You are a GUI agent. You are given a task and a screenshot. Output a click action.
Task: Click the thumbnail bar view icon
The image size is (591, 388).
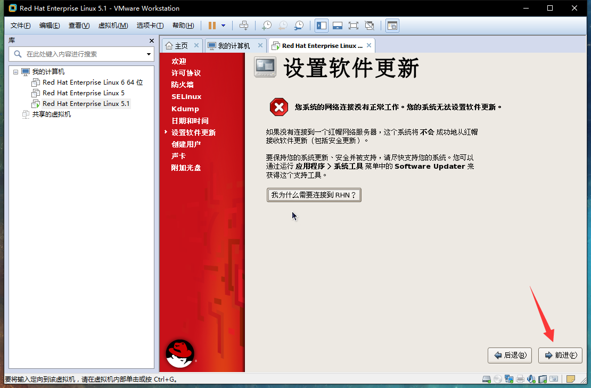[338, 26]
